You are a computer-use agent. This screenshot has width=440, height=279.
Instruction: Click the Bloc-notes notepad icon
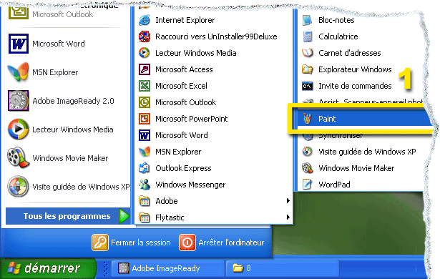coord(307,20)
